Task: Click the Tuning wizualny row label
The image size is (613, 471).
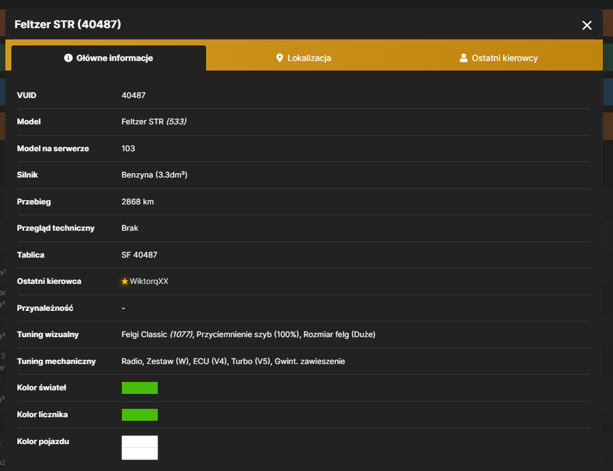Action: point(48,335)
